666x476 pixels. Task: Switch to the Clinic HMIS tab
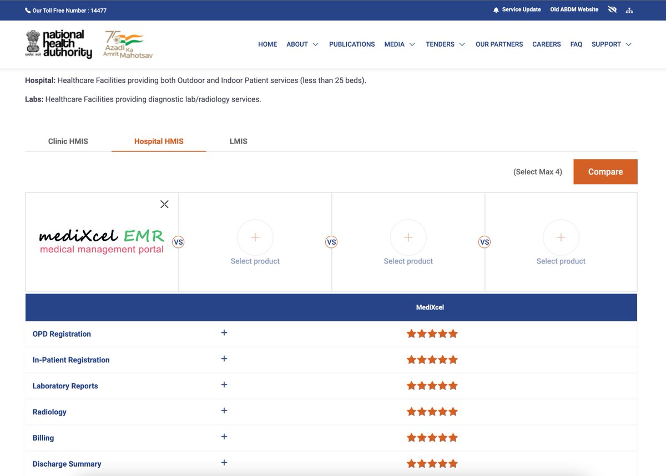(68, 141)
